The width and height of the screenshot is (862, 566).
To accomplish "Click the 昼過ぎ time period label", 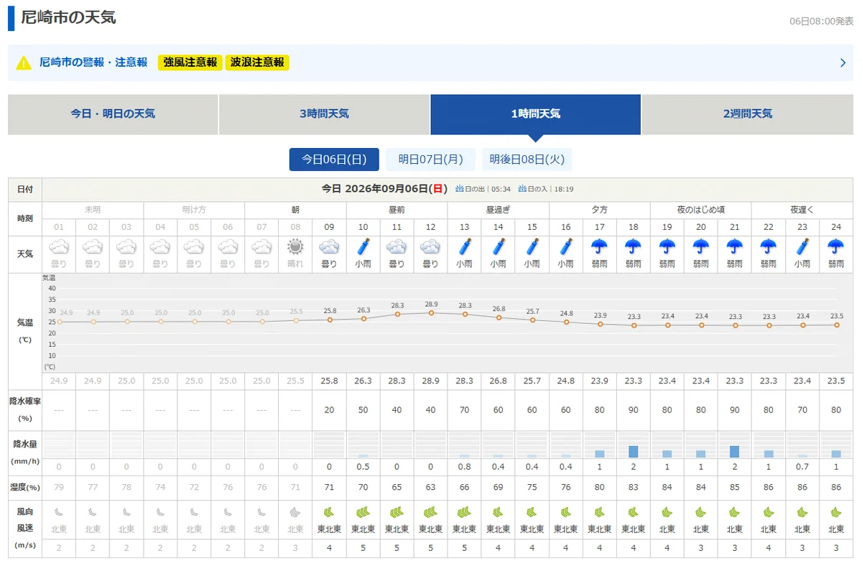I will point(498,210).
